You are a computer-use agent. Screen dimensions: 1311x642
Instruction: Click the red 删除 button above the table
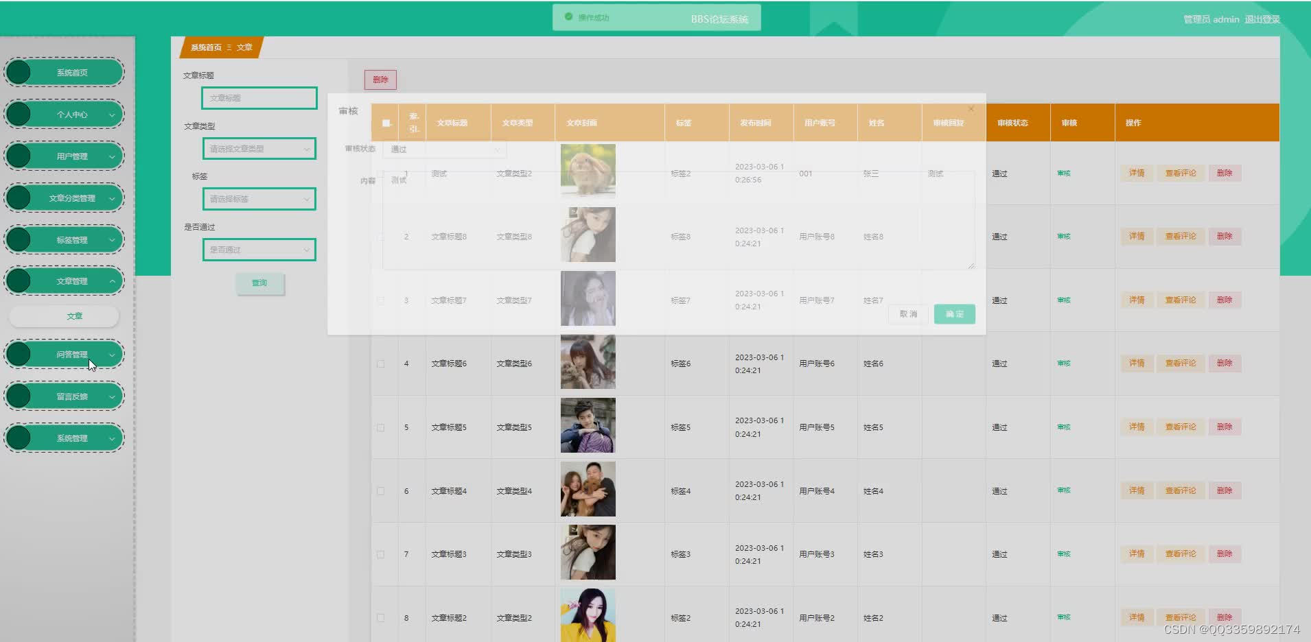pos(380,80)
